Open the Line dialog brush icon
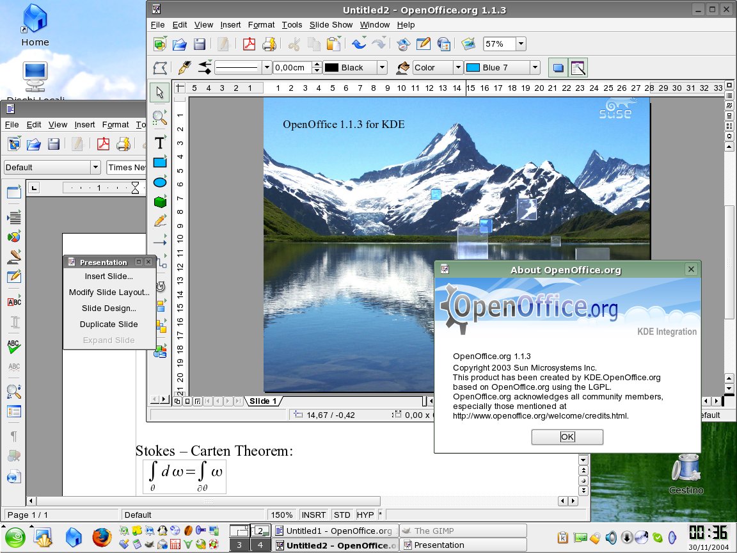The width and height of the screenshot is (737, 553). 185,67
